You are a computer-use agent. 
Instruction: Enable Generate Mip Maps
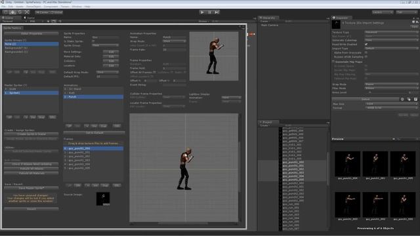pos(333,62)
